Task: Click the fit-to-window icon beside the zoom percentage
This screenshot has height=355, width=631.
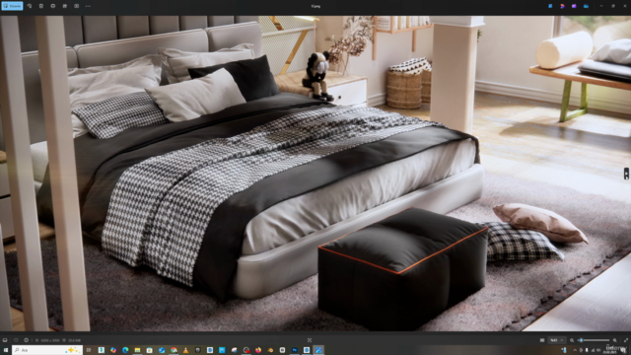Action: pos(542,340)
